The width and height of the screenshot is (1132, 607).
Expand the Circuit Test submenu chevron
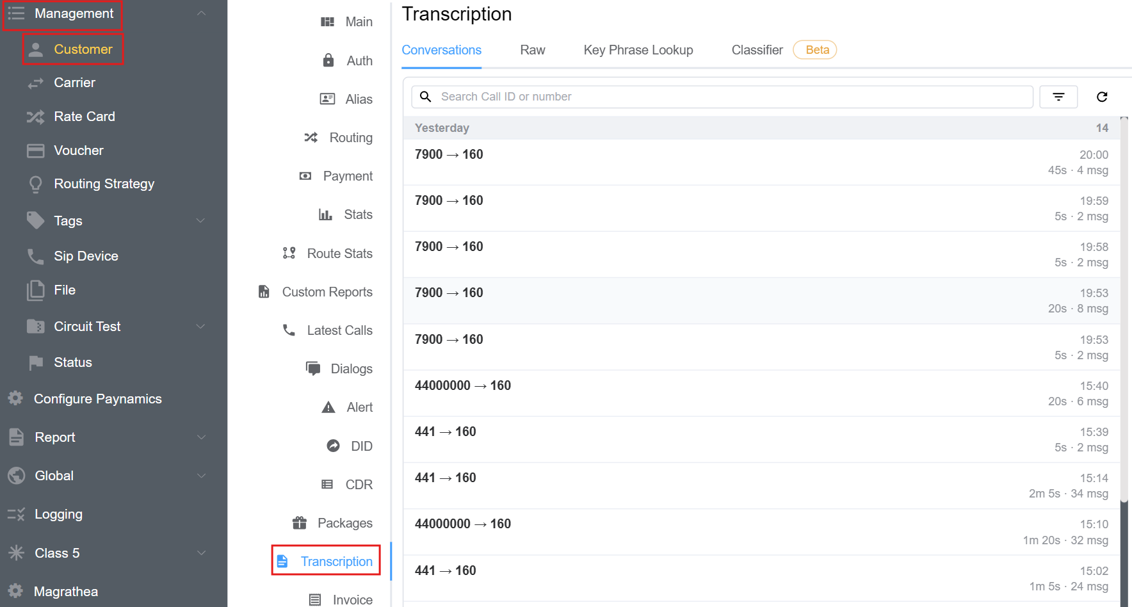click(201, 327)
